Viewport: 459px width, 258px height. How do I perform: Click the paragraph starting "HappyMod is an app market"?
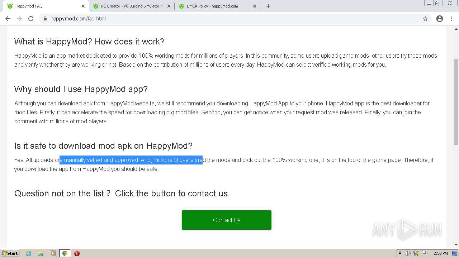(x=226, y=60)
